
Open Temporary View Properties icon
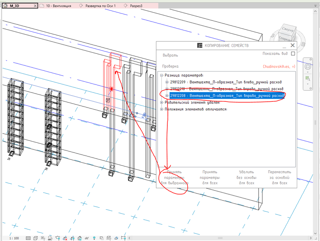(x=101, y=238)
